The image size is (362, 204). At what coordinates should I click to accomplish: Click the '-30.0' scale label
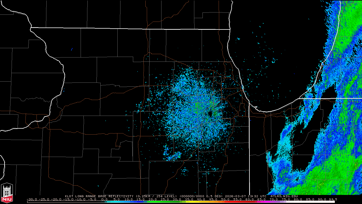click(32, 199)
